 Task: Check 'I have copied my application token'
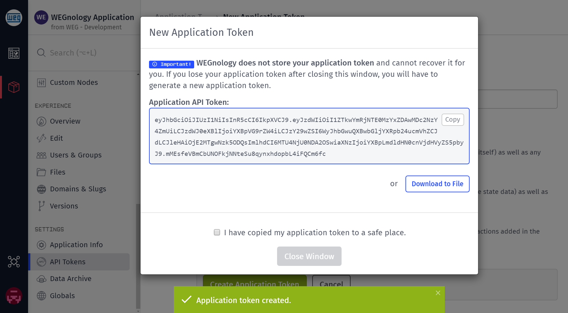(x=217, y=232)
